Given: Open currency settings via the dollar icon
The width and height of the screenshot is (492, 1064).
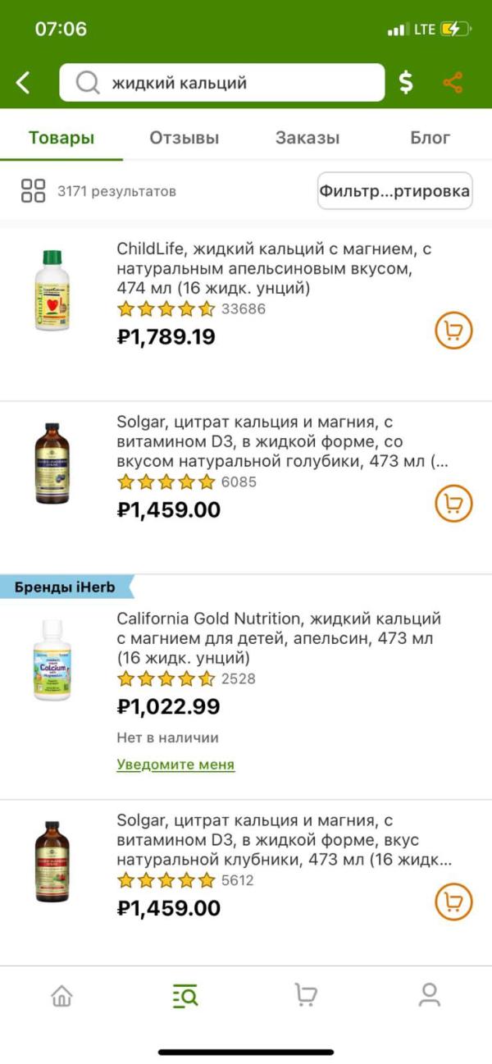Looking at the screenshot, I should [x=406, y=82].
